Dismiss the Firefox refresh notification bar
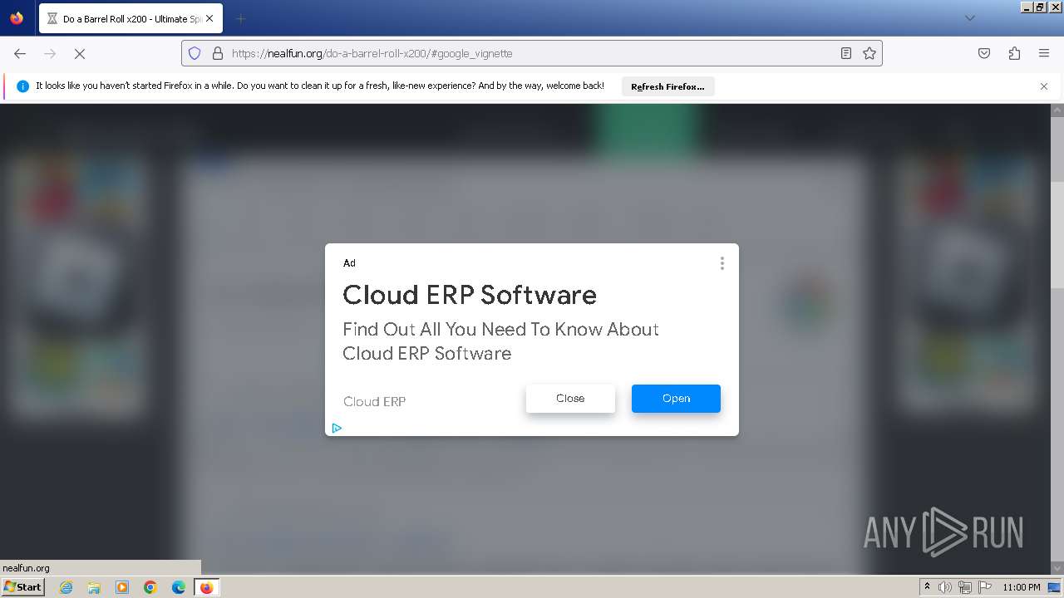 coord(1044,86)
